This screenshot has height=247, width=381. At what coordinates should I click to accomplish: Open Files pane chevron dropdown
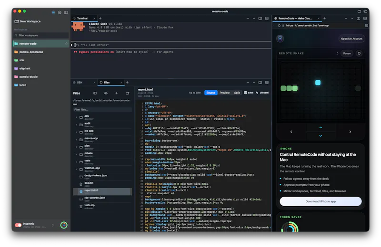254,83
